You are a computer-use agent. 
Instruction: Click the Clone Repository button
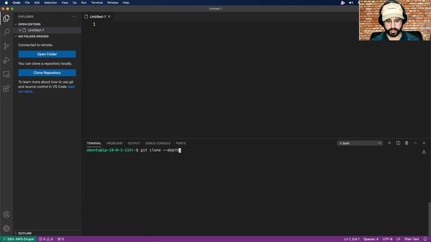point(47,73)
